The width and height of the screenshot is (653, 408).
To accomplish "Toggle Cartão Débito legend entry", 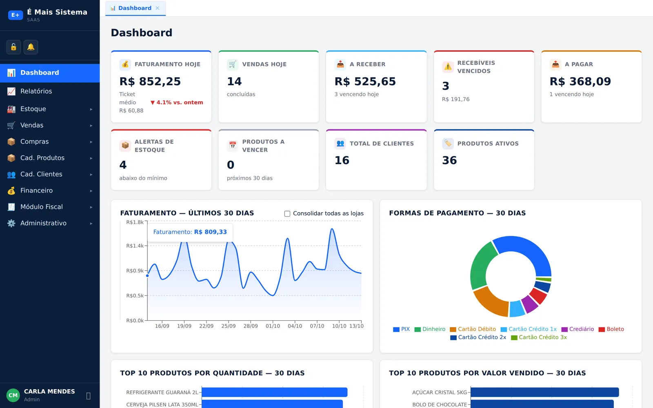I will click(473, 329).
